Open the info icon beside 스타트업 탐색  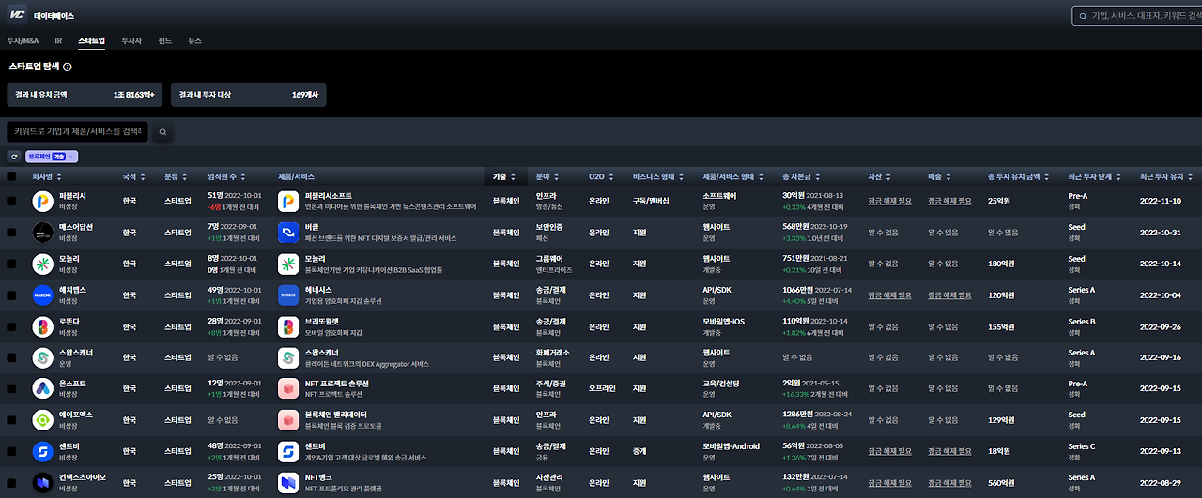[68, 68]
